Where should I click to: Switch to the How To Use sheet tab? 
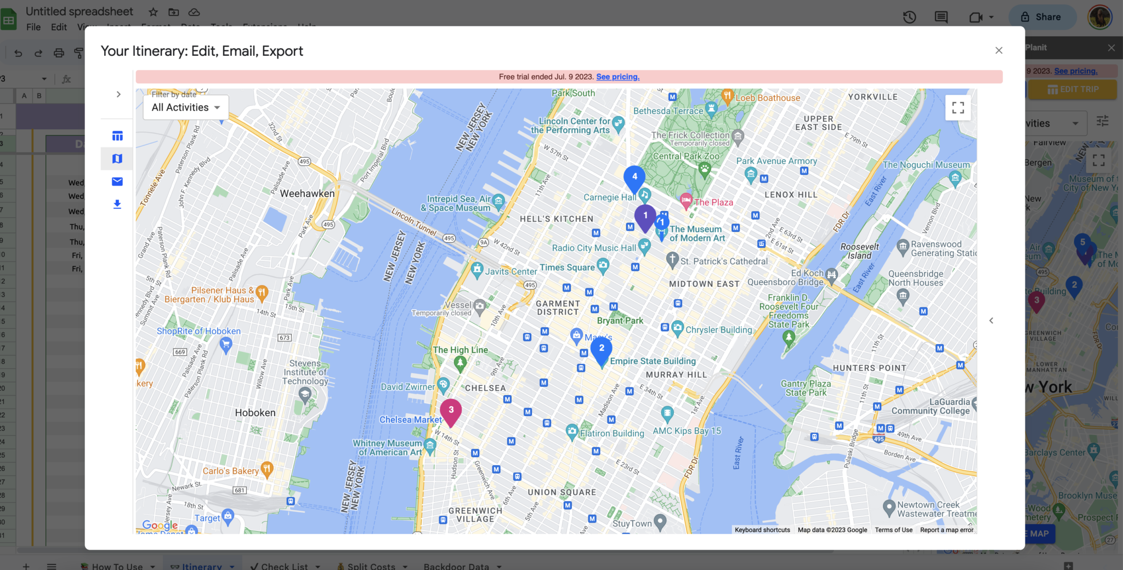click(117, 566)
